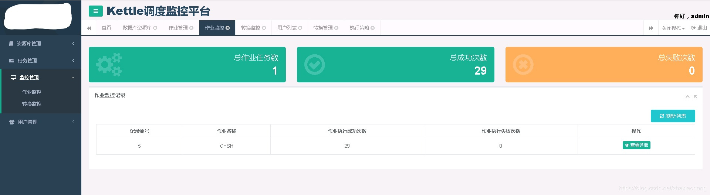
Task: Click the checkmark icon on 总成功次数 card
Action: click(x=315, y=65)
